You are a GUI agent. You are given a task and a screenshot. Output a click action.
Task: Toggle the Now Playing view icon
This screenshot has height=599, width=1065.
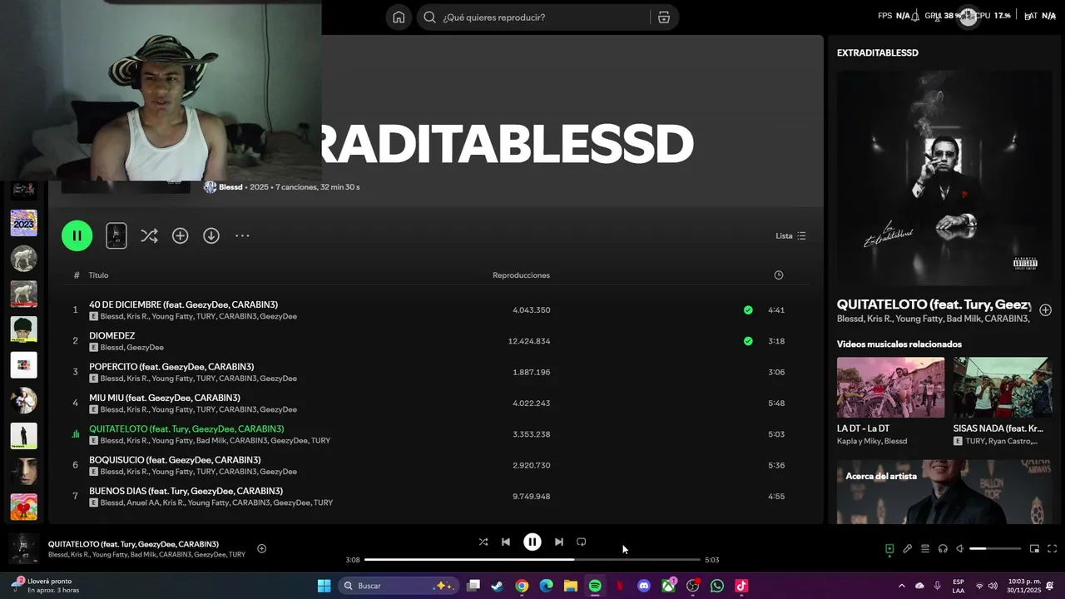pyautogui.click(x=889, y=548)
